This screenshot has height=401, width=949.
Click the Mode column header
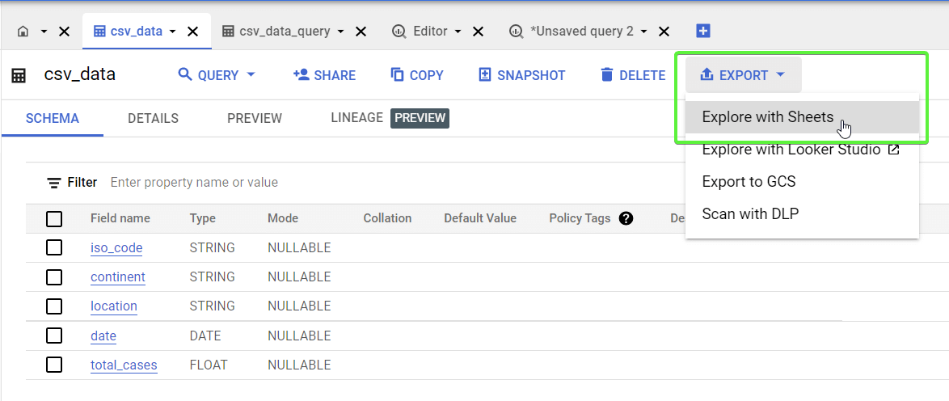tap(283, 218)
